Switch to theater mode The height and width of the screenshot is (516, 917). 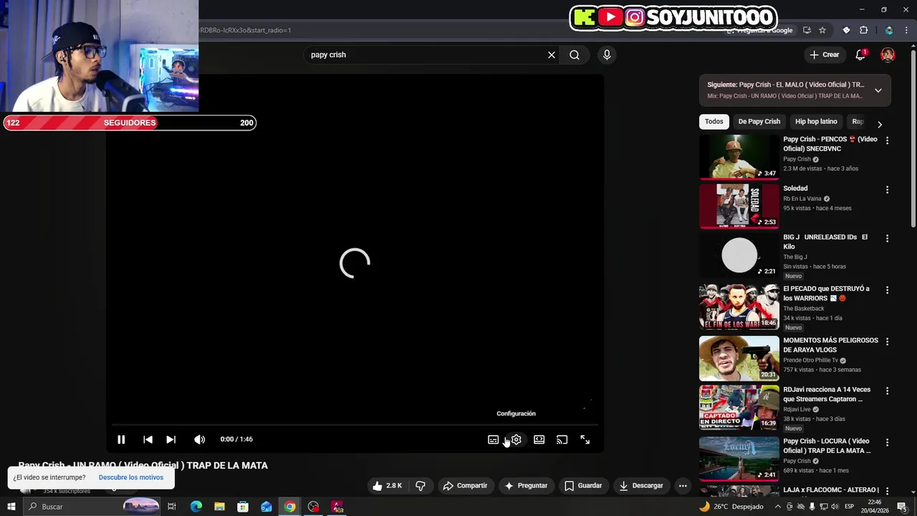[x=539, y=439]
